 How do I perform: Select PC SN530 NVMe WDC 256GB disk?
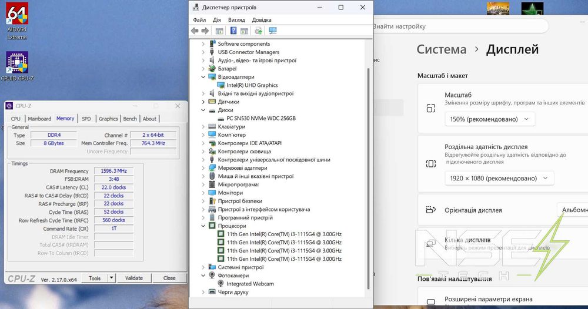click(x=261, y=118)
